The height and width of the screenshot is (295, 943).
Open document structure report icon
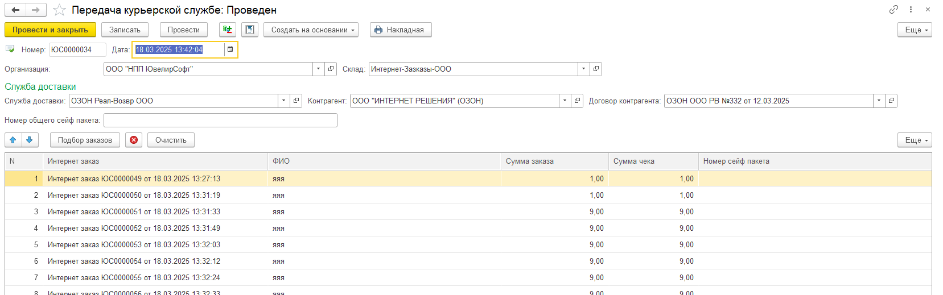[x=250, y=30]
